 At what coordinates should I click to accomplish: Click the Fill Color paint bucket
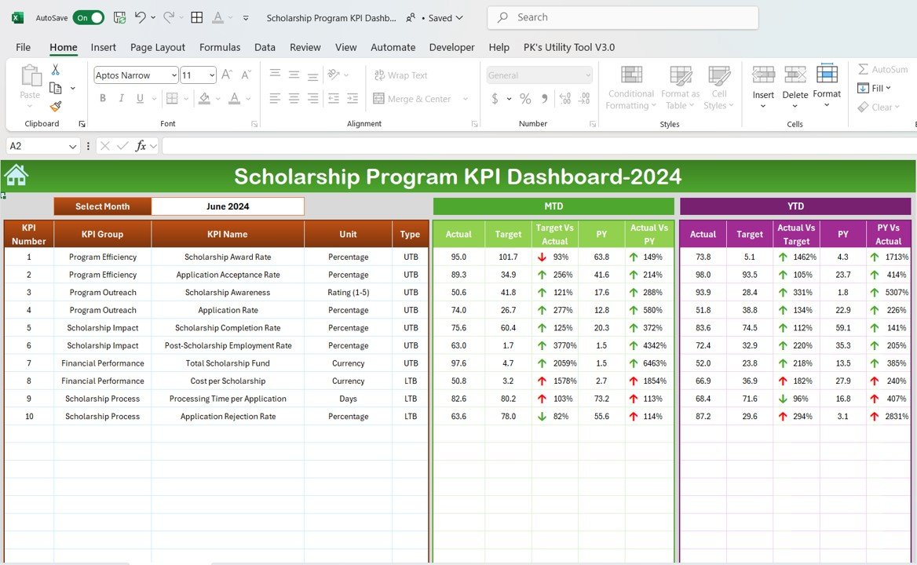click(204, 98)
